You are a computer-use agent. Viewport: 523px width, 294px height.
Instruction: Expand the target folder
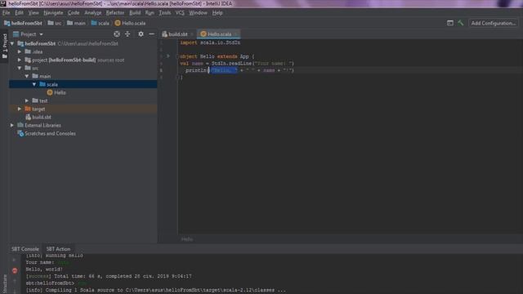20,109
